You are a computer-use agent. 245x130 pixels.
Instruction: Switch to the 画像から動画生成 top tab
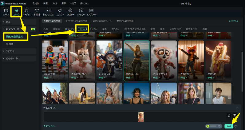coord(52,21)
